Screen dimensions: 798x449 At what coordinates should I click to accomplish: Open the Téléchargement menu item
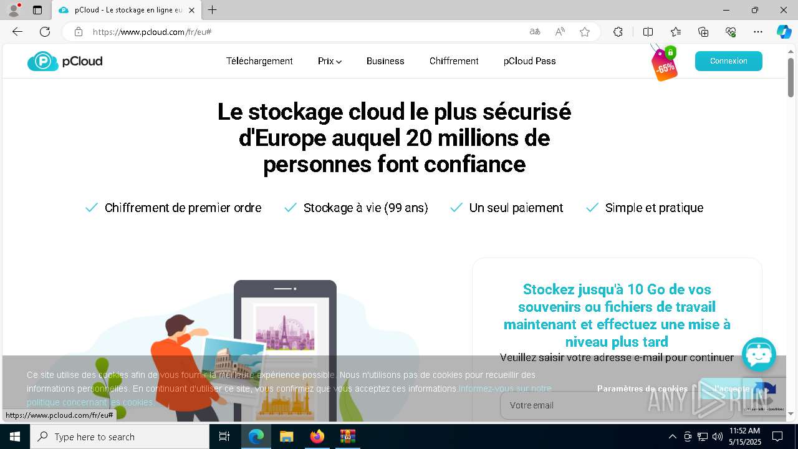click(259, 61)
